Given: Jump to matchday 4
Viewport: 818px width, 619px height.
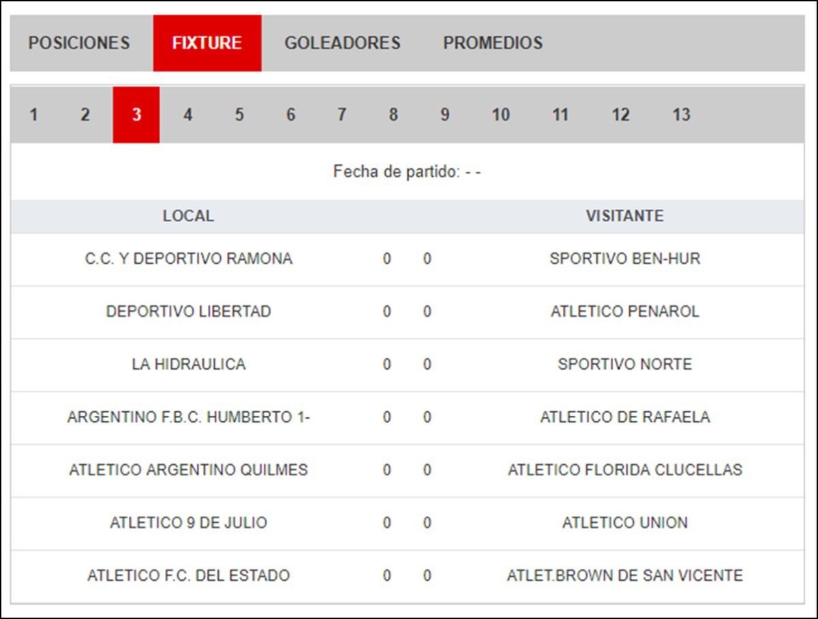Looking at the screenshot, I should [187, 115].
